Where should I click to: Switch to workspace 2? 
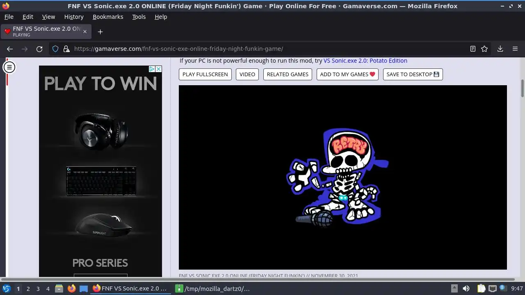coord(28,289)
